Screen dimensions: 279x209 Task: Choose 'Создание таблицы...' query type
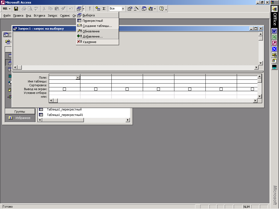[98, 26]
